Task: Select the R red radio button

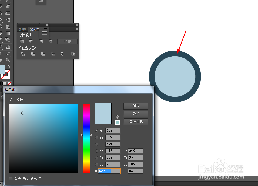Action: click(97, 151)
